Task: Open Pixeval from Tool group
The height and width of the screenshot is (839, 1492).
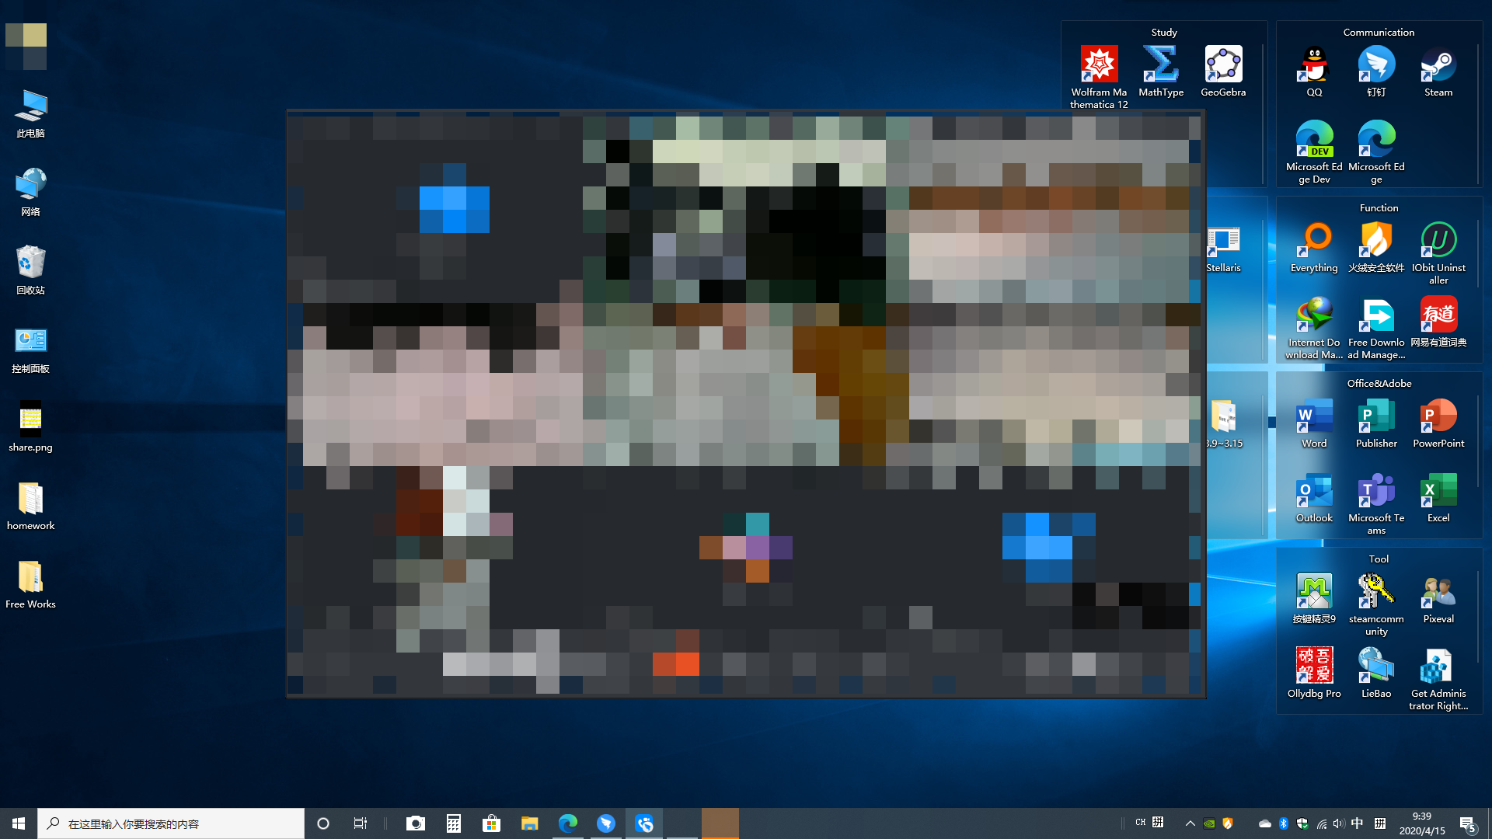Action: [1438, 592]
